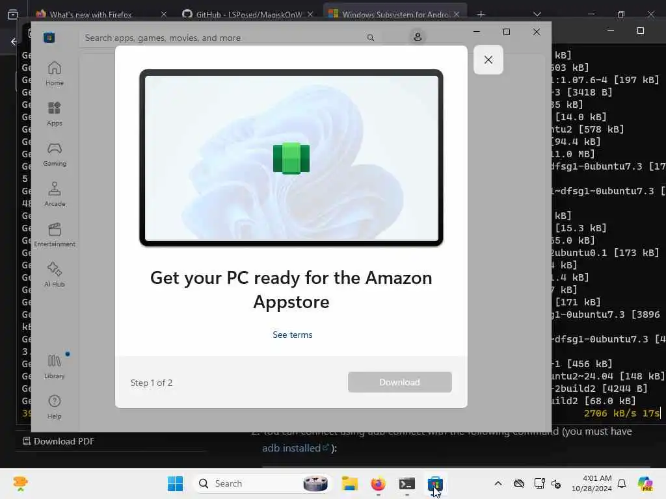The height and width of the screenshot is (499, 666).
Task: Open the user account profile icon
Action: (x=418, y=37)
